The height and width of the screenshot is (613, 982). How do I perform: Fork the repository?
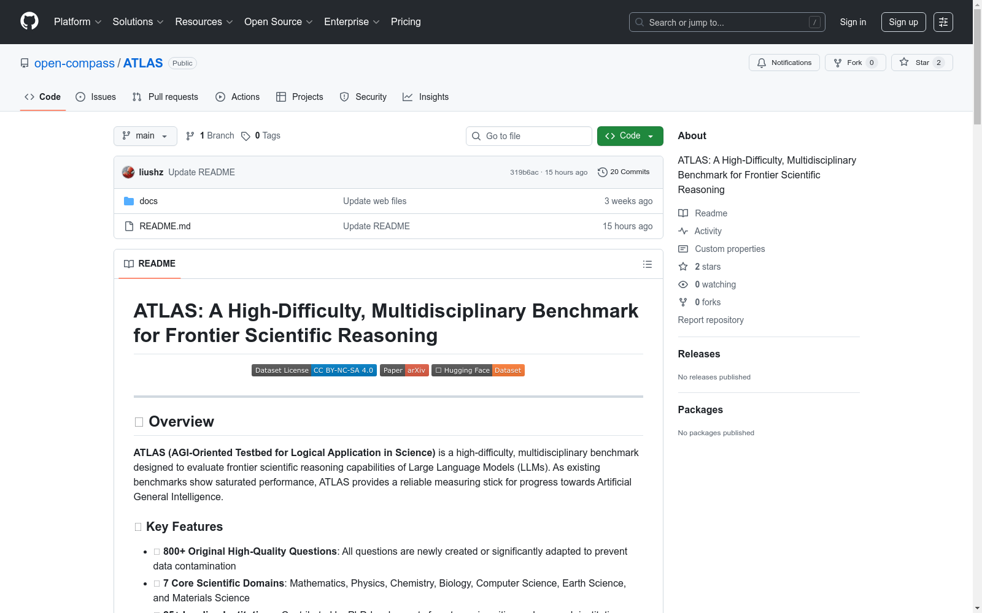855,63
